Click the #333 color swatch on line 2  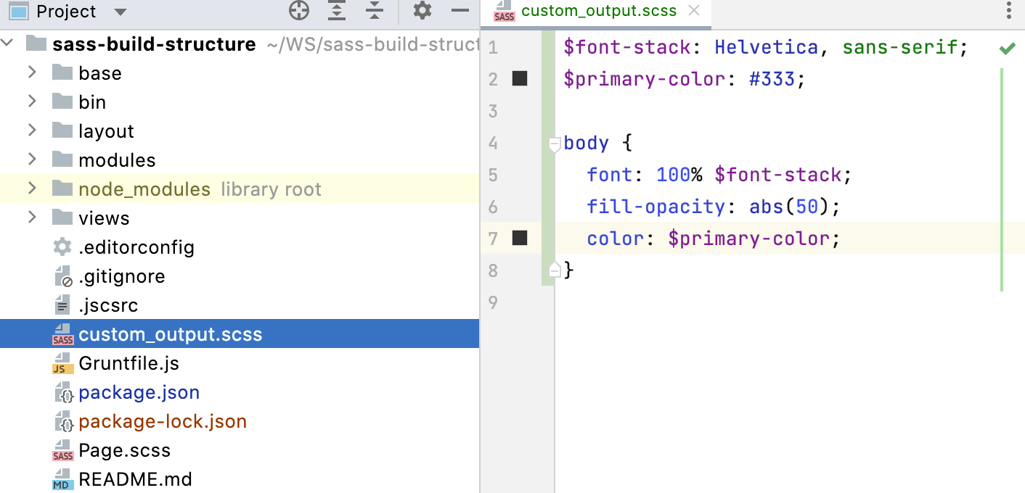520,78
